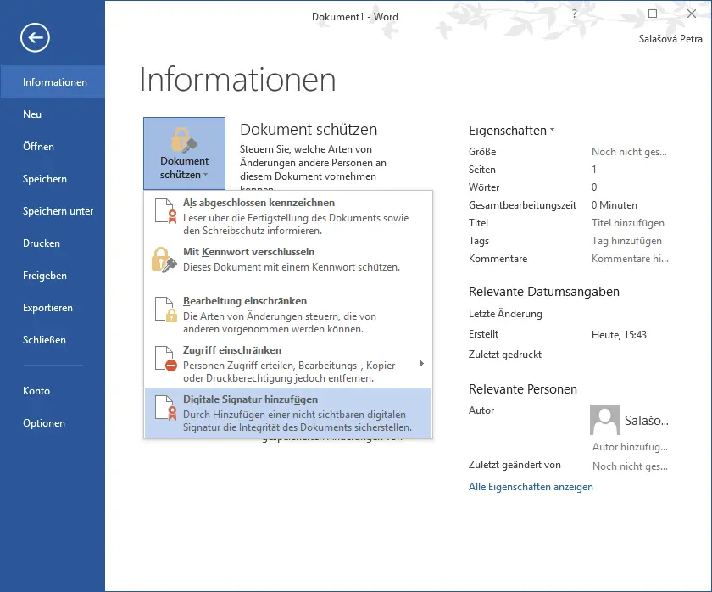Click Alle Eigenschaften anzeigen link
Image resolution: width=712 pixels, height=592 pixels.
[x=531, y=487]
